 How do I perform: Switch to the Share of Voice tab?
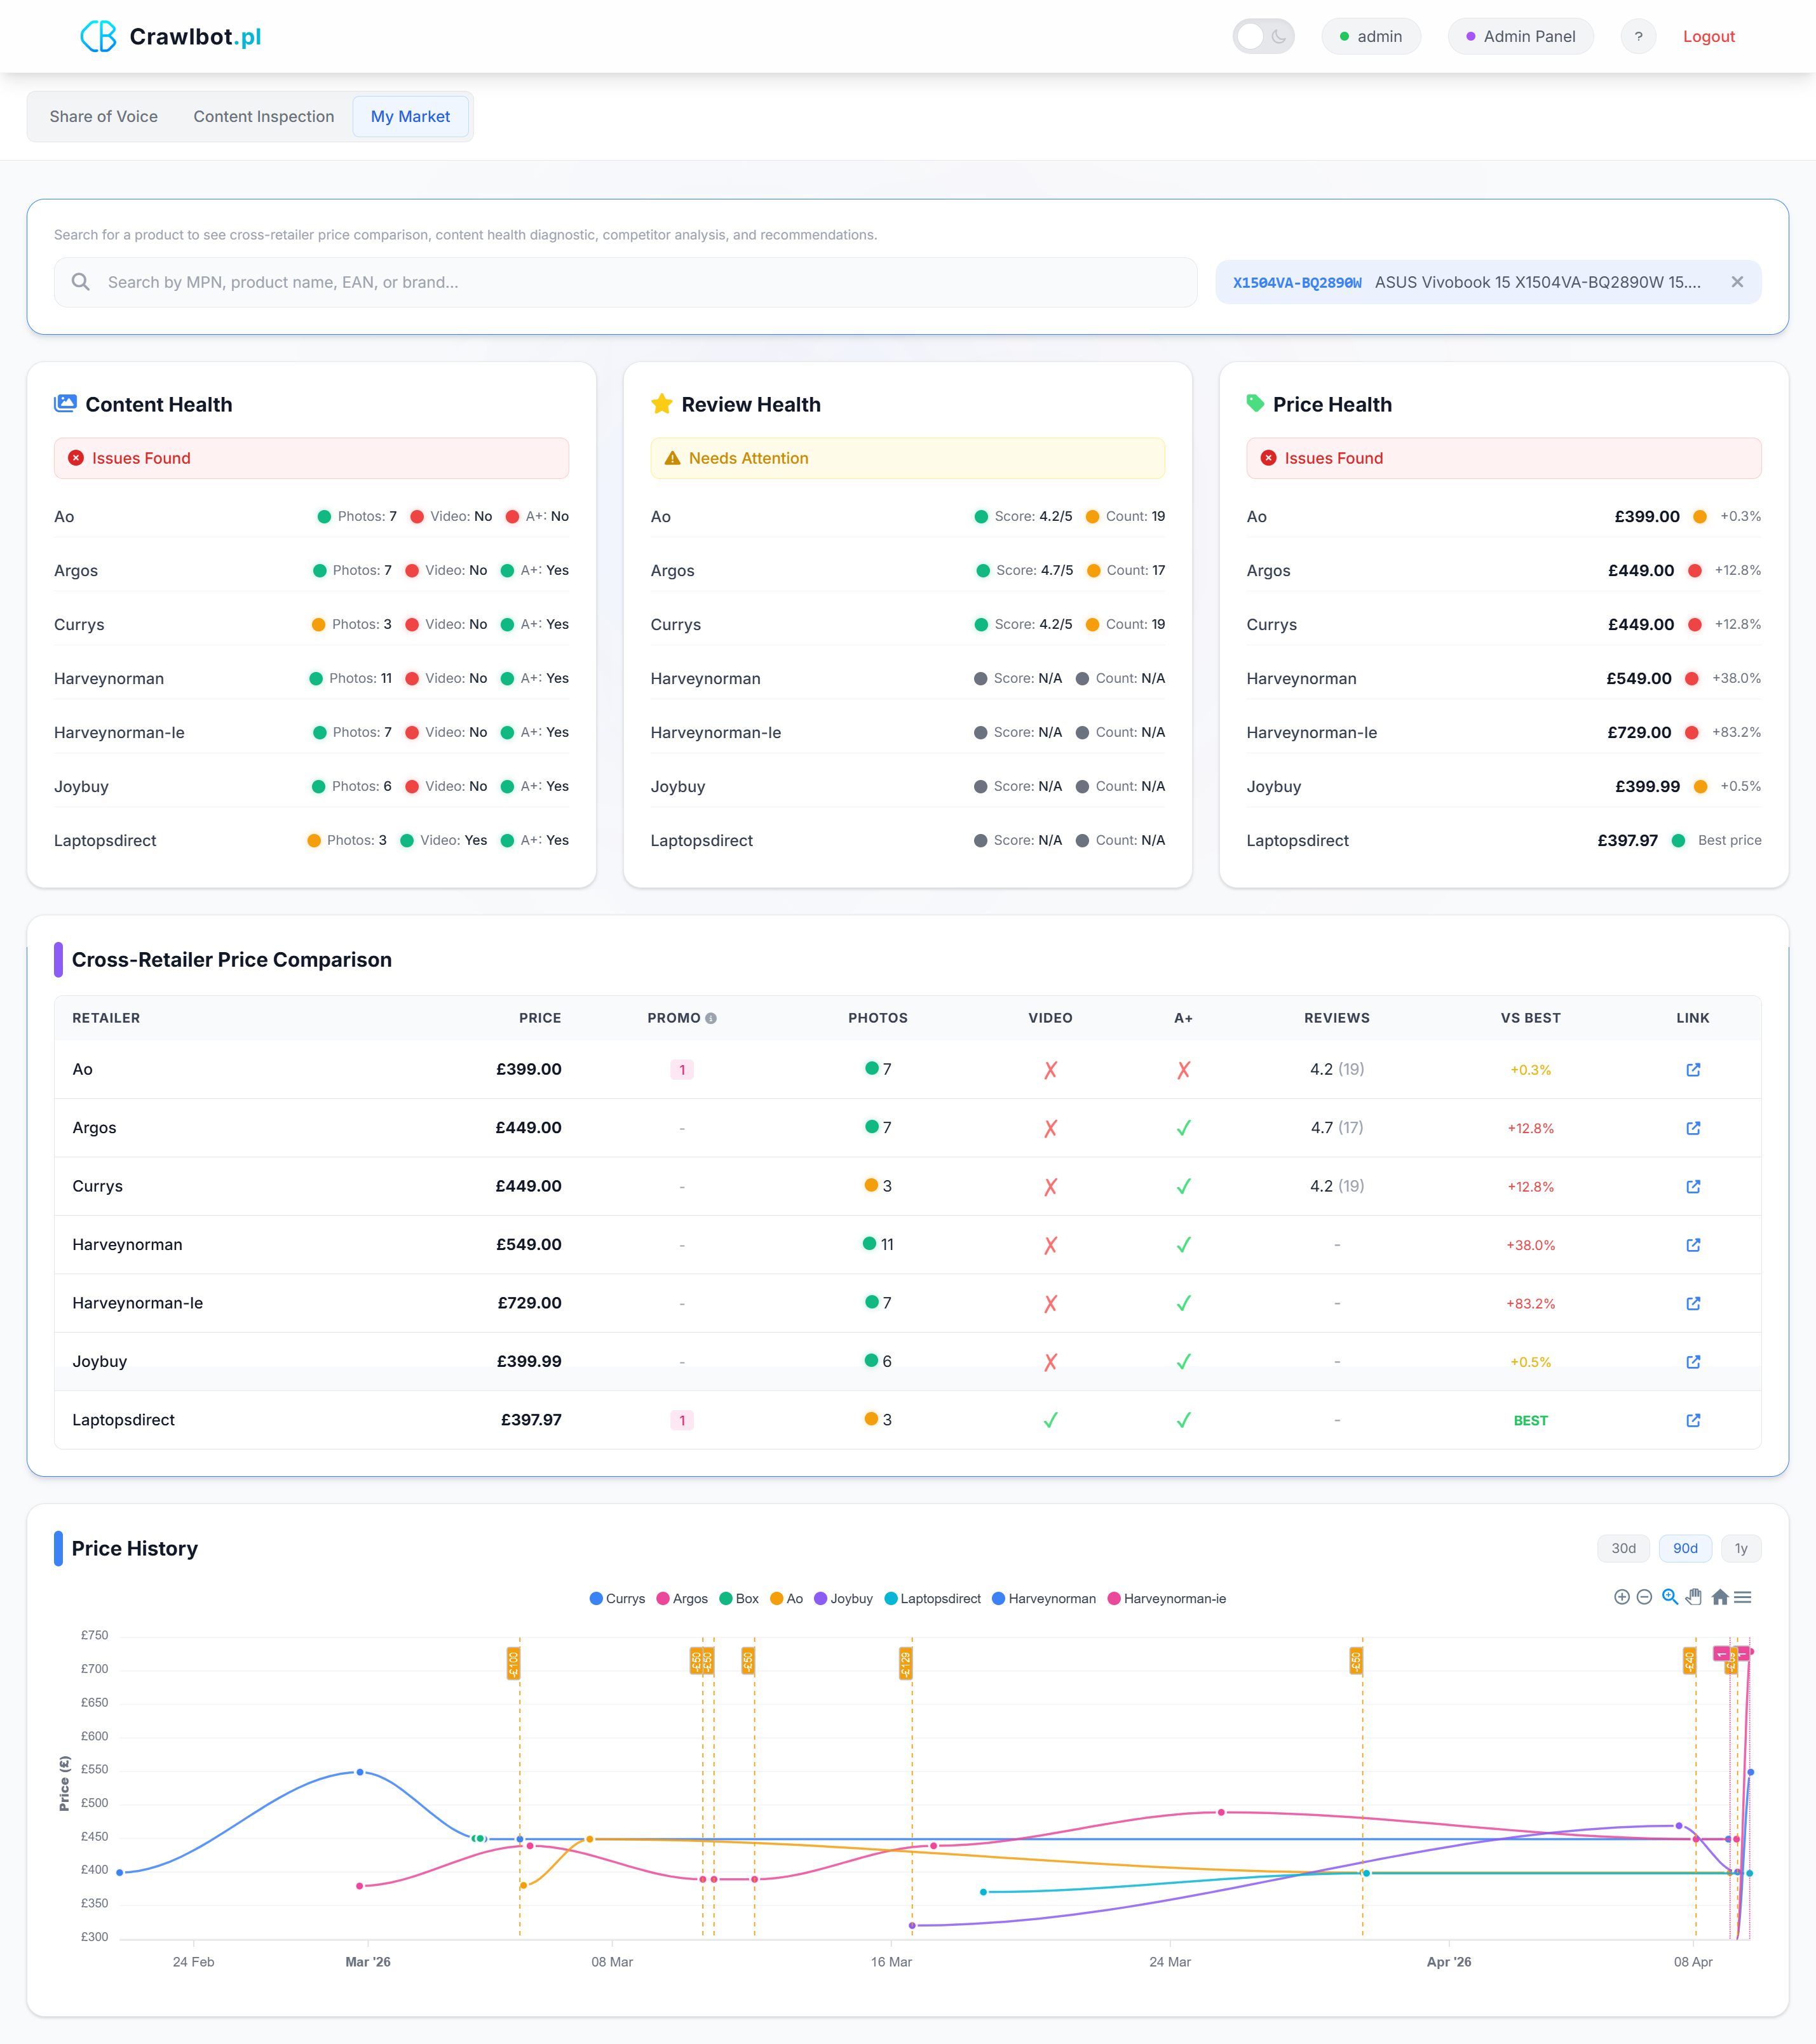[104, 117]
